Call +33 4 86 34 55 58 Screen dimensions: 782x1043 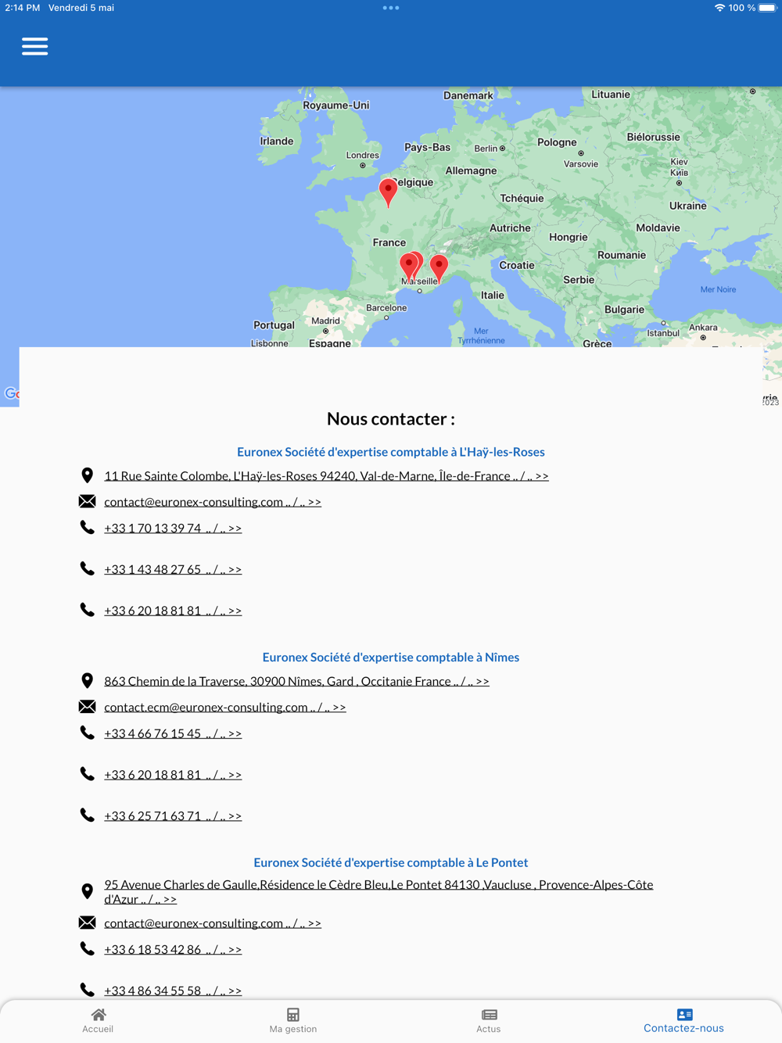point(173,991)
